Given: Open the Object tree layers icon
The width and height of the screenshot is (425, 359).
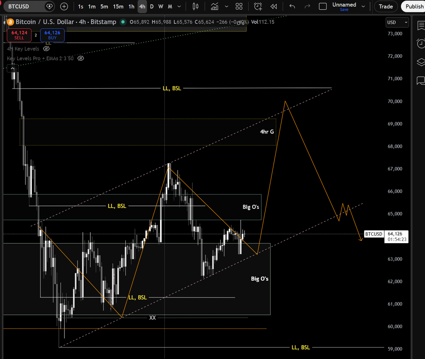Looking at the screenshot, I should [x=421, y=62].
